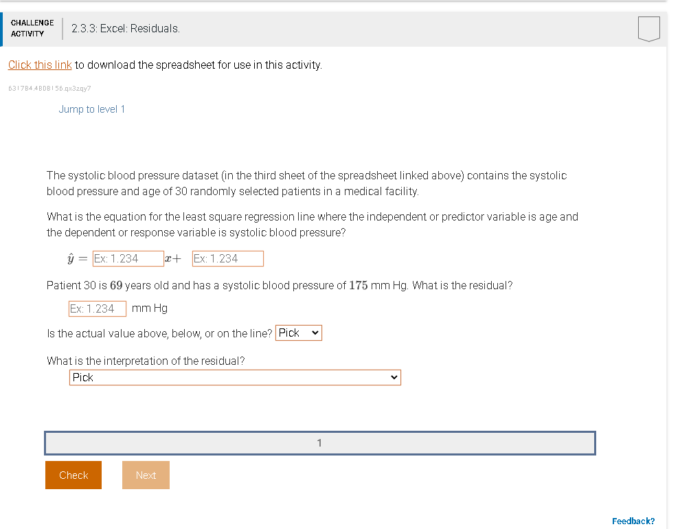Click the residual mm Hg answer box

point(97,308)
